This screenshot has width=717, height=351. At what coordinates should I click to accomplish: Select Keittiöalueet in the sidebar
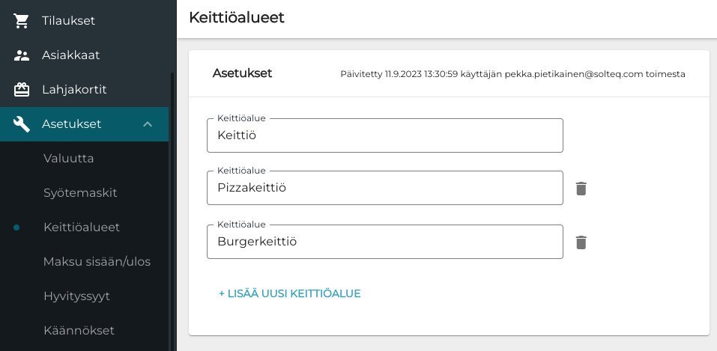pos(82,228)
